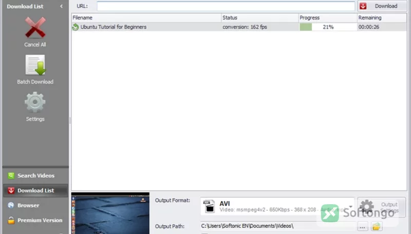Select the Download List tab
Viewport: 411px width, 234px height.
[35, 190]
